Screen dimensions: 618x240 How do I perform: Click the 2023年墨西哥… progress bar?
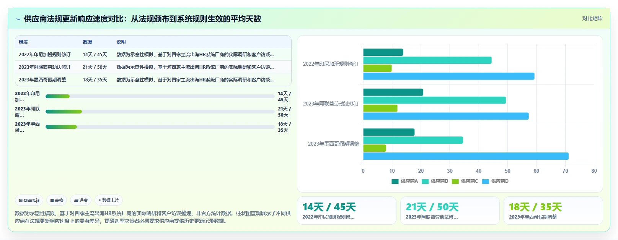[x=160, y=127]
